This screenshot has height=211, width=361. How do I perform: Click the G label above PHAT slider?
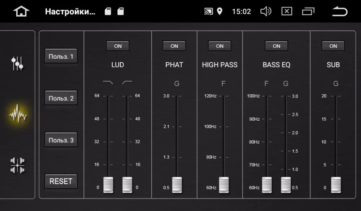click(x=177, y=84)
